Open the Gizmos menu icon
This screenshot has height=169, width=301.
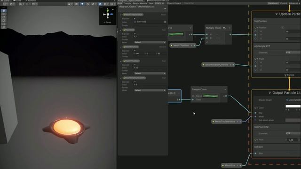point(112,4)
